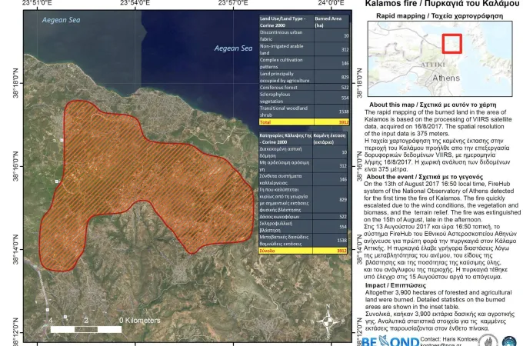Click the compass rose on the map
The image size is (523, 346).
tap(328, 321)
